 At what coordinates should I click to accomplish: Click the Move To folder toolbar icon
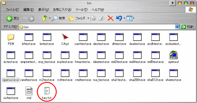click(x=93, y=18)
